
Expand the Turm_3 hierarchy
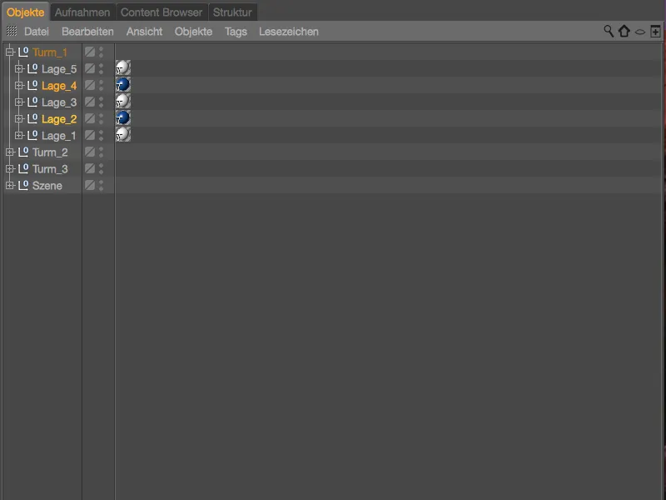click(x=10, y=169)
